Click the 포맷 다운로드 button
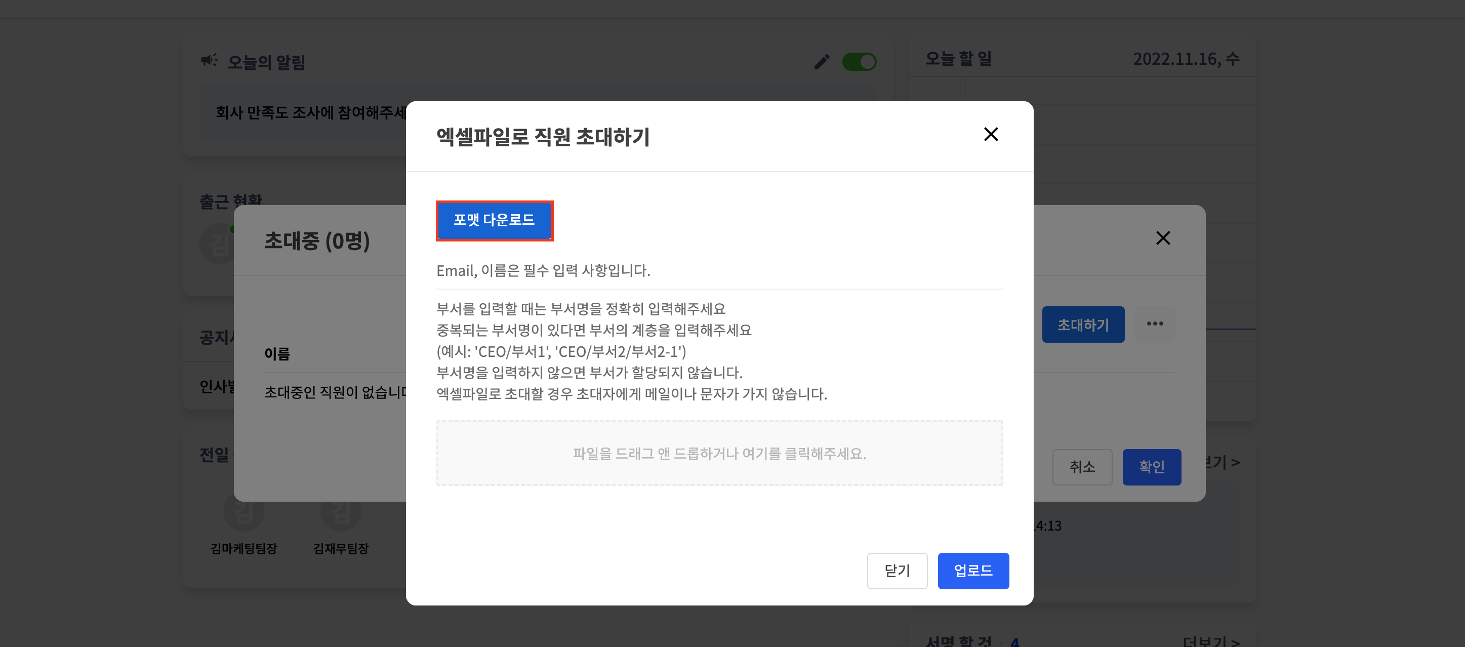The image size is (1465, 647). click(x=494, y=220)
